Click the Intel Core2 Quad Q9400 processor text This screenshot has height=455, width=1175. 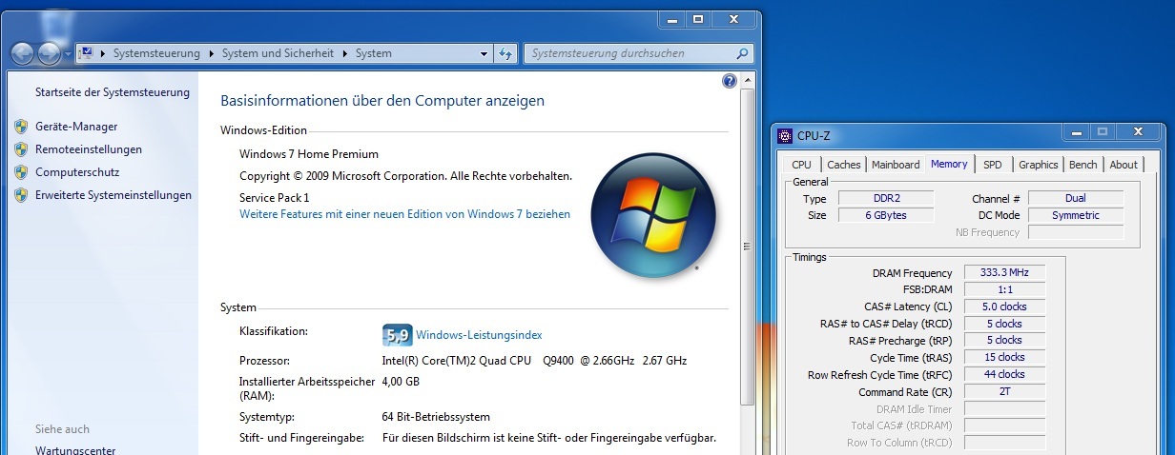click(x=534, y=361)
